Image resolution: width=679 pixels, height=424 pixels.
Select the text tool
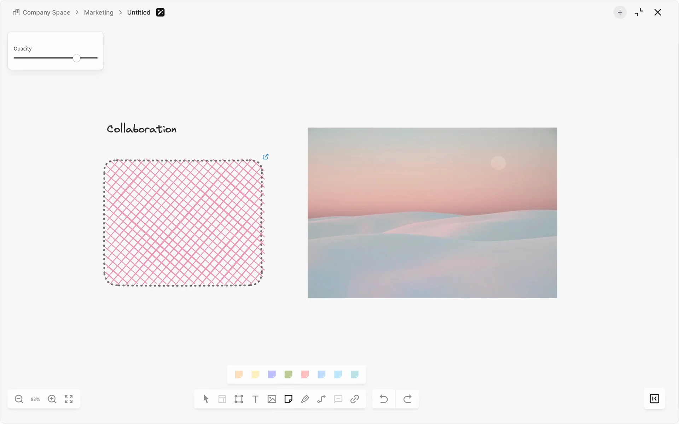[x=255, y=399]
